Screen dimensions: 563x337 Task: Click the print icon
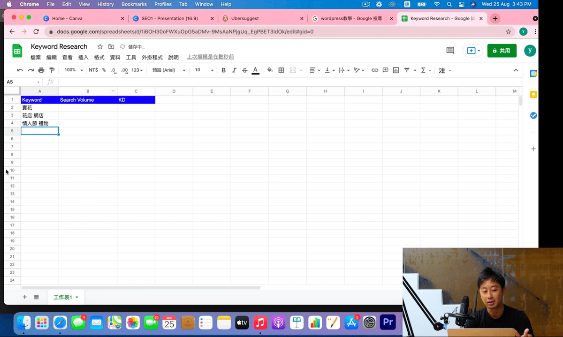pos(41,70)
